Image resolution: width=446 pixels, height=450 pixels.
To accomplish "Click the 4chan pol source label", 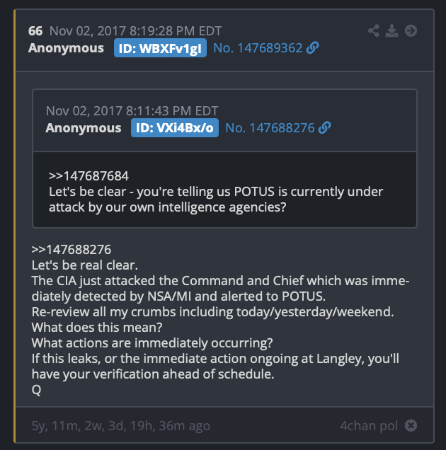I will [369, 426].
